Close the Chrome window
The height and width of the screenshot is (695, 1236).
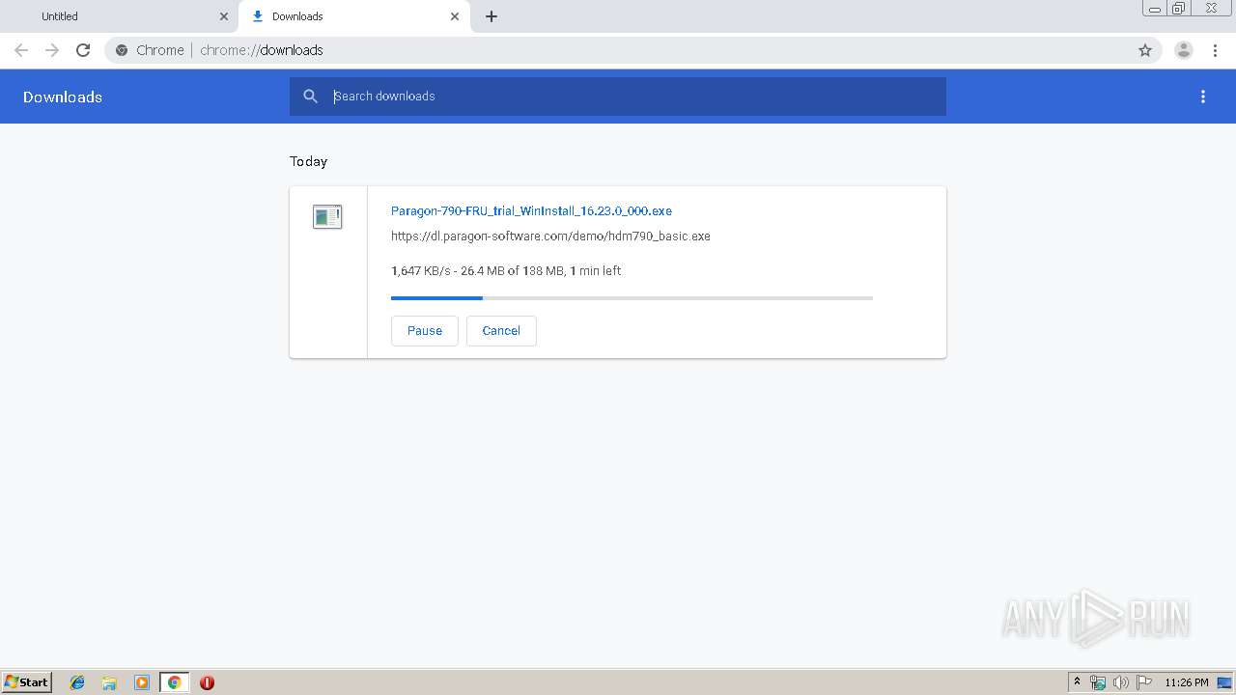coord(1211,9)
